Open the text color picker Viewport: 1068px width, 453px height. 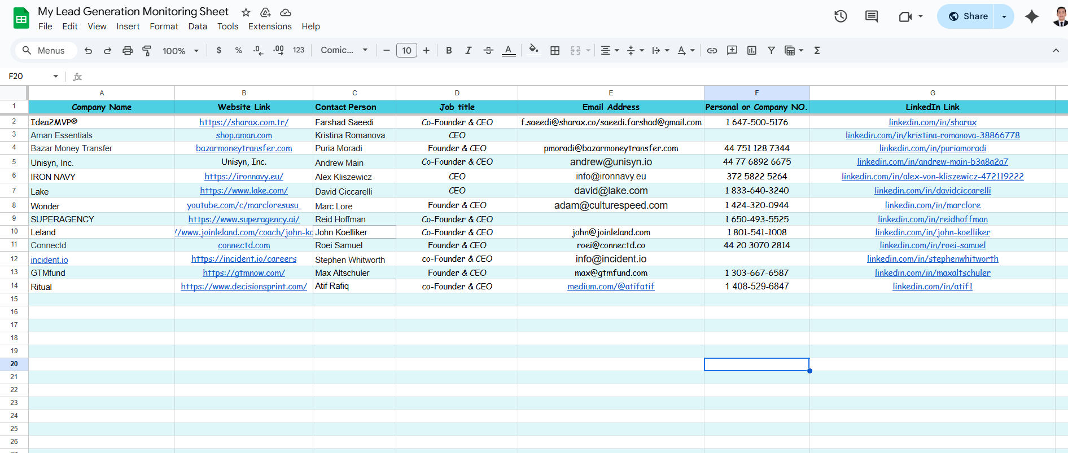(509, 51)
